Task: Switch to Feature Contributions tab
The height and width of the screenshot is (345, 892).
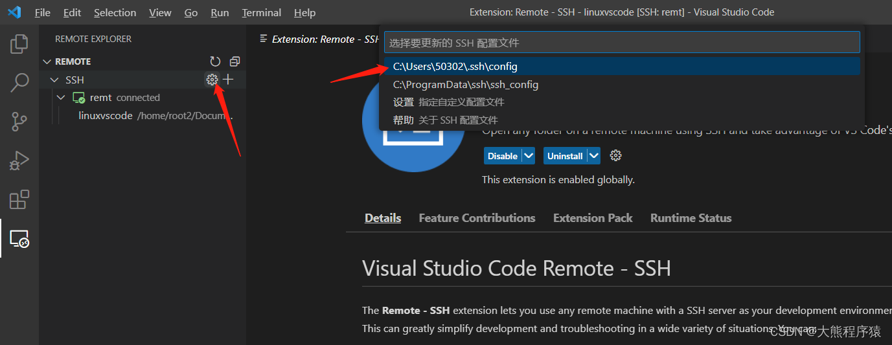Action: click(477, 218)
